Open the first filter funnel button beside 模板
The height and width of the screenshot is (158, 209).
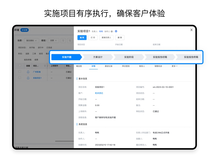[63, 40]
